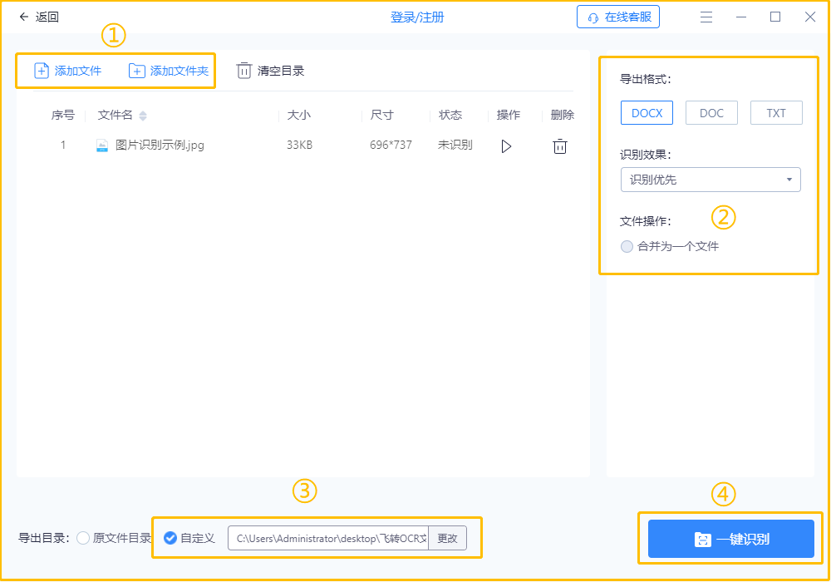The image size is (831, 582).
Task: Click the jpg file thumbnail icon
Action: tap(101, 145)
